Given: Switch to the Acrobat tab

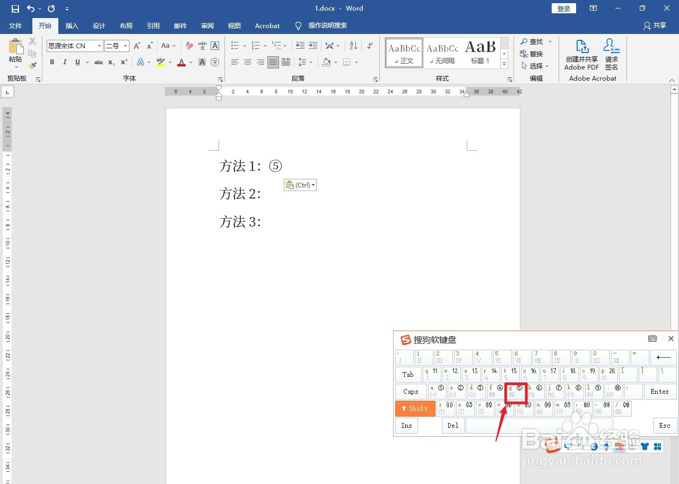Looking at the screenshot, I should click(267, 25).
